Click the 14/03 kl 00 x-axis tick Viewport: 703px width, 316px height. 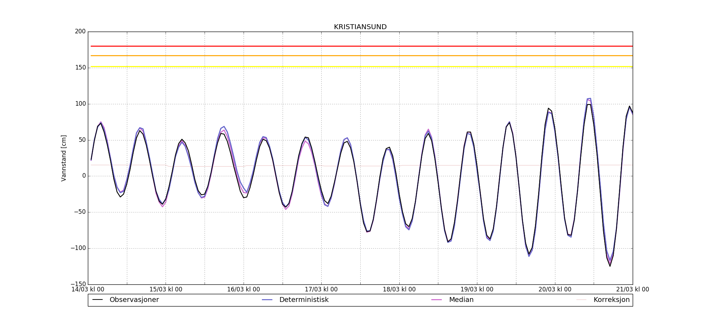[88, 290]
